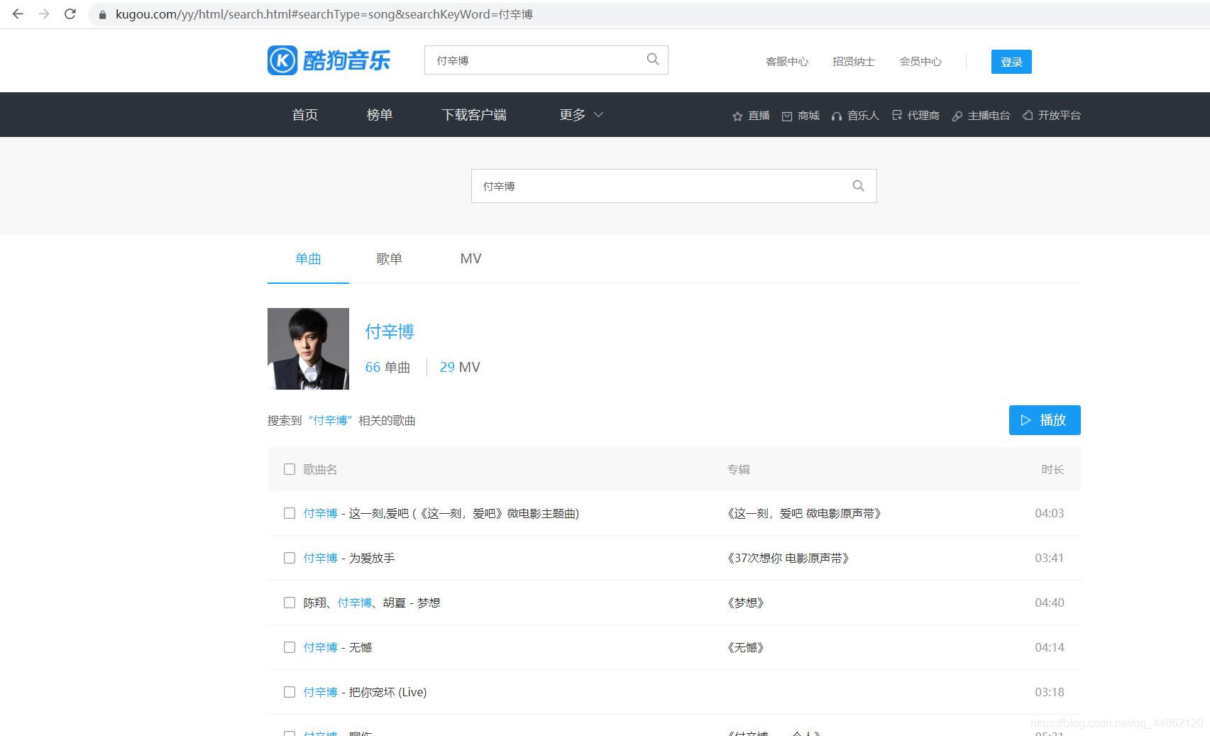Open the 音乐人 link in the nav bar

(x=863, y=116)
